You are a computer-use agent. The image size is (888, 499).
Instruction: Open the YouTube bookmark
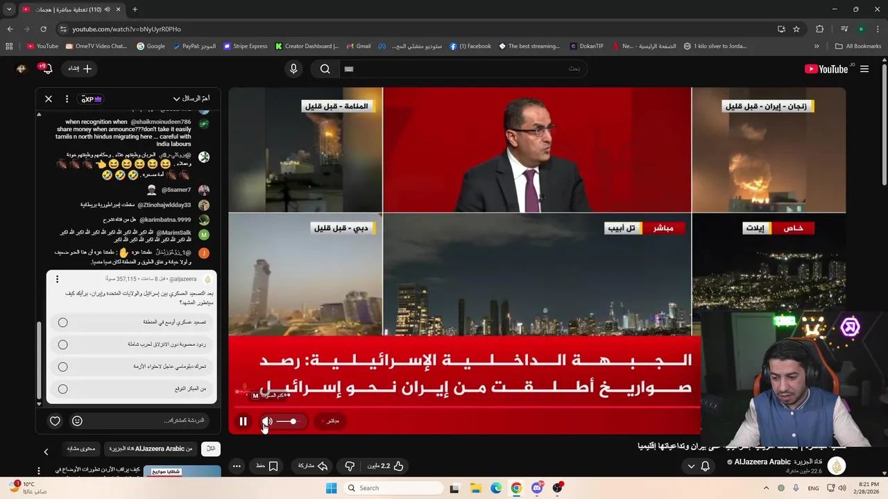click(42, 46)
